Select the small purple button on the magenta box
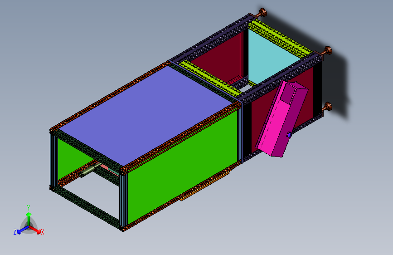Viewport: 393px width, 255px height. click(289, 135)
